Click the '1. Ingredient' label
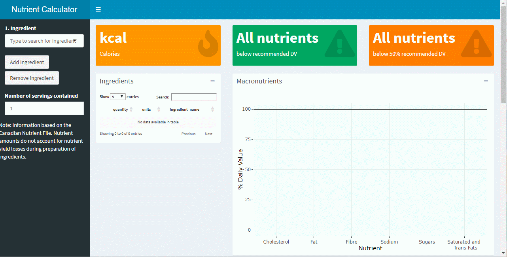Screen dimensions: 507x257 [x=20, y=28]
